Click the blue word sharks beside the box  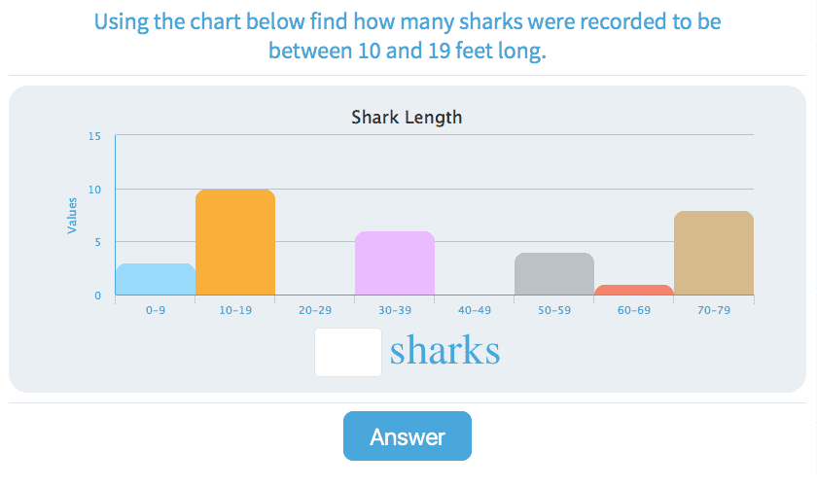click(x=445, y=352)
